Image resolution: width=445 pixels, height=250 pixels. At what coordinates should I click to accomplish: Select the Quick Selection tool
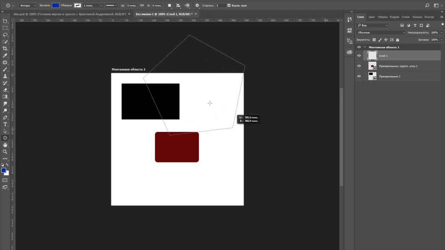(x=5, y=42)
